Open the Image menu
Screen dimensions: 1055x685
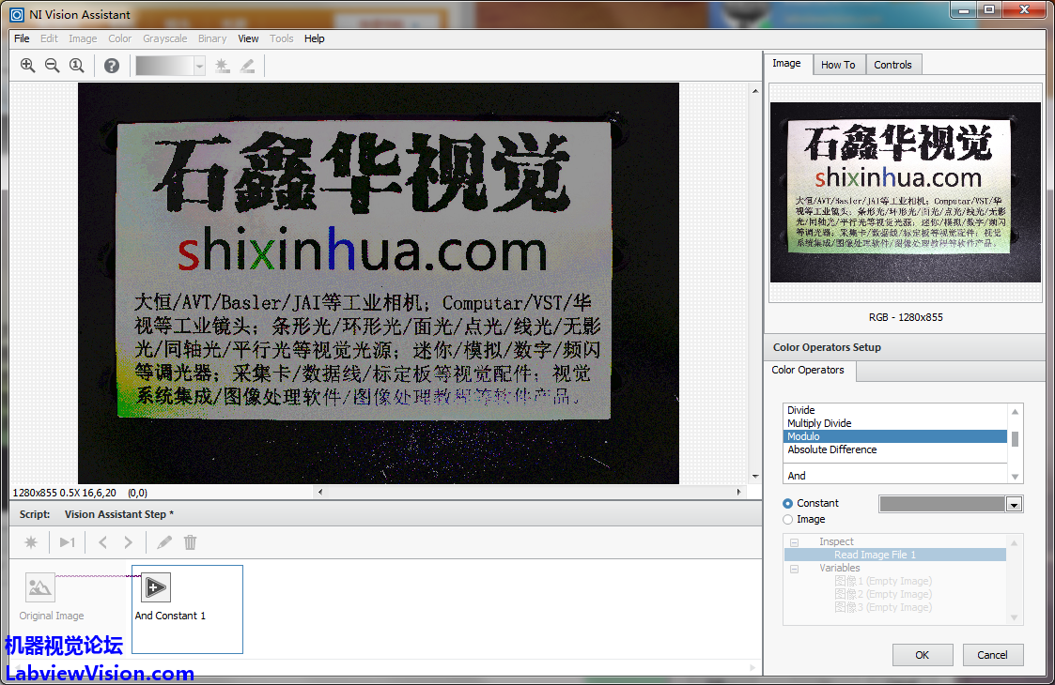click(83, 38)
